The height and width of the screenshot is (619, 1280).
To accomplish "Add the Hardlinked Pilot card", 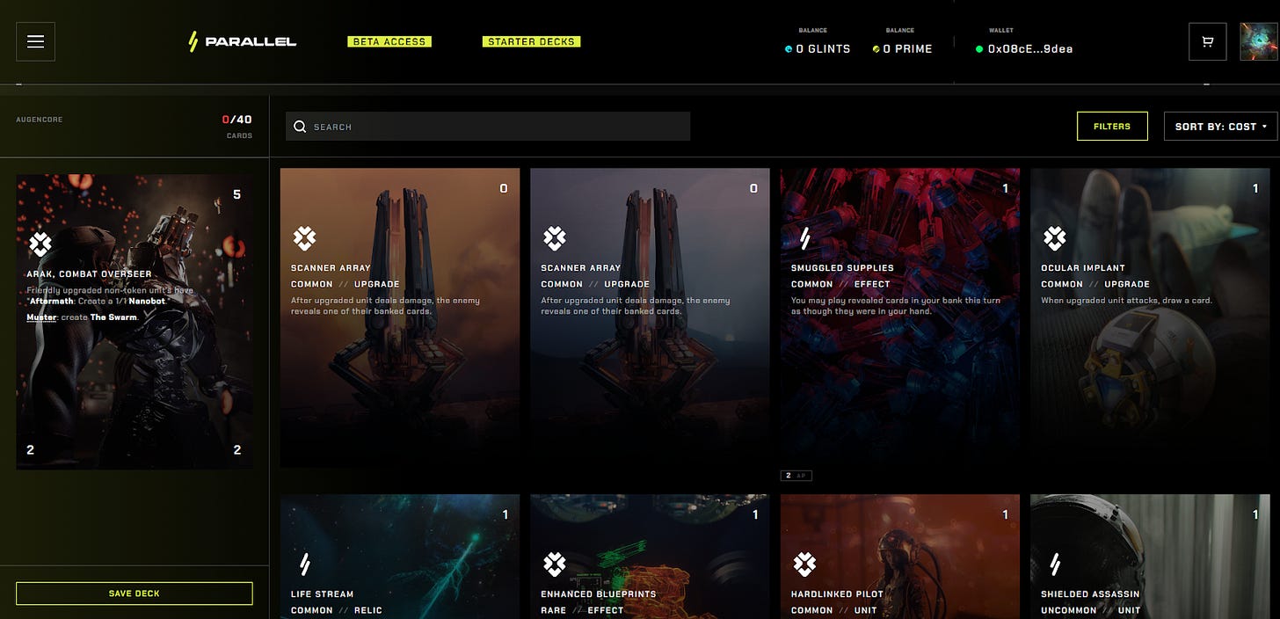I will pyautogui.click(x=900, y=557).
